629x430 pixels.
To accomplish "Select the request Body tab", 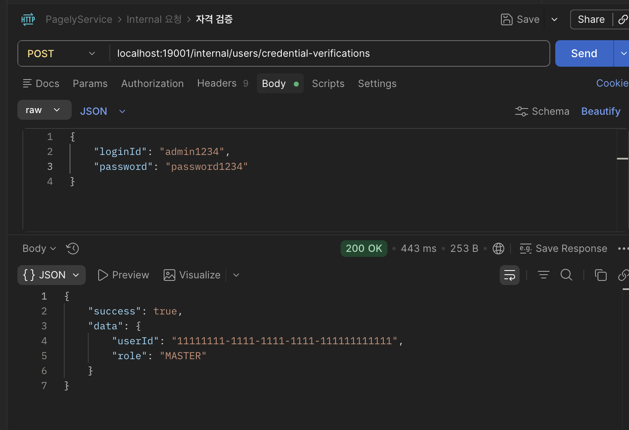I will pos(280,84).
